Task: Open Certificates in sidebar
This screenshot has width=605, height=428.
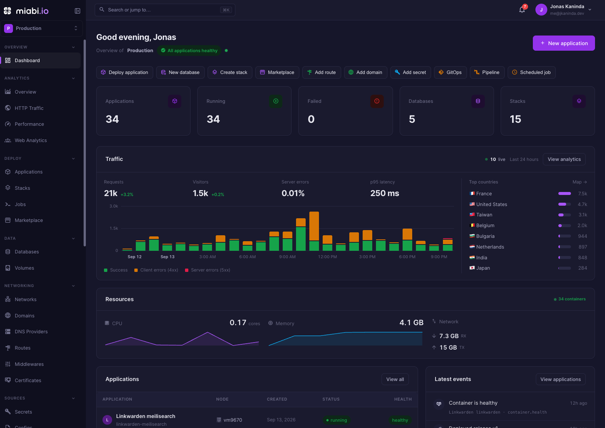Action: click(x=41, y=381)
